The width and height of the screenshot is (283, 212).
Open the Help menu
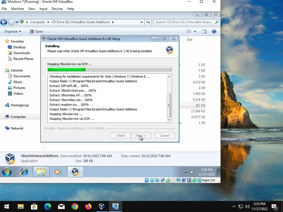(70, 9)
